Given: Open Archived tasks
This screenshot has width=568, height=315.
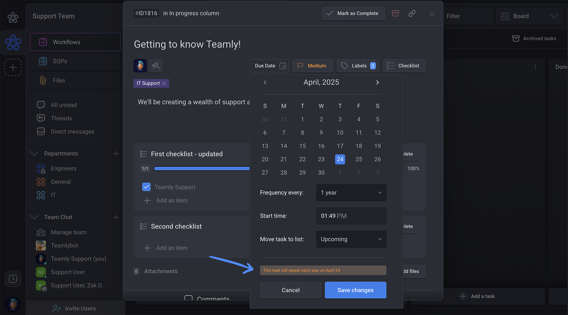Looking at the screenshot, I should (x=534, y=38).
